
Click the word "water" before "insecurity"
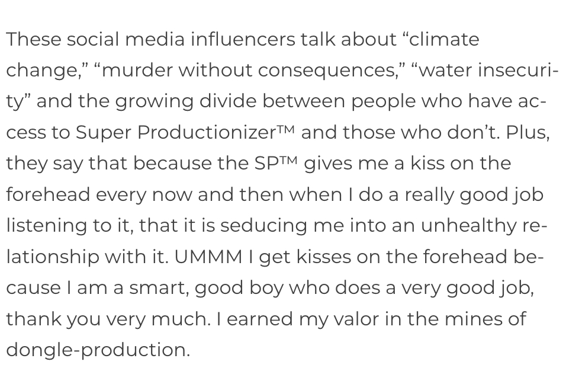click(x=445, y=71)
